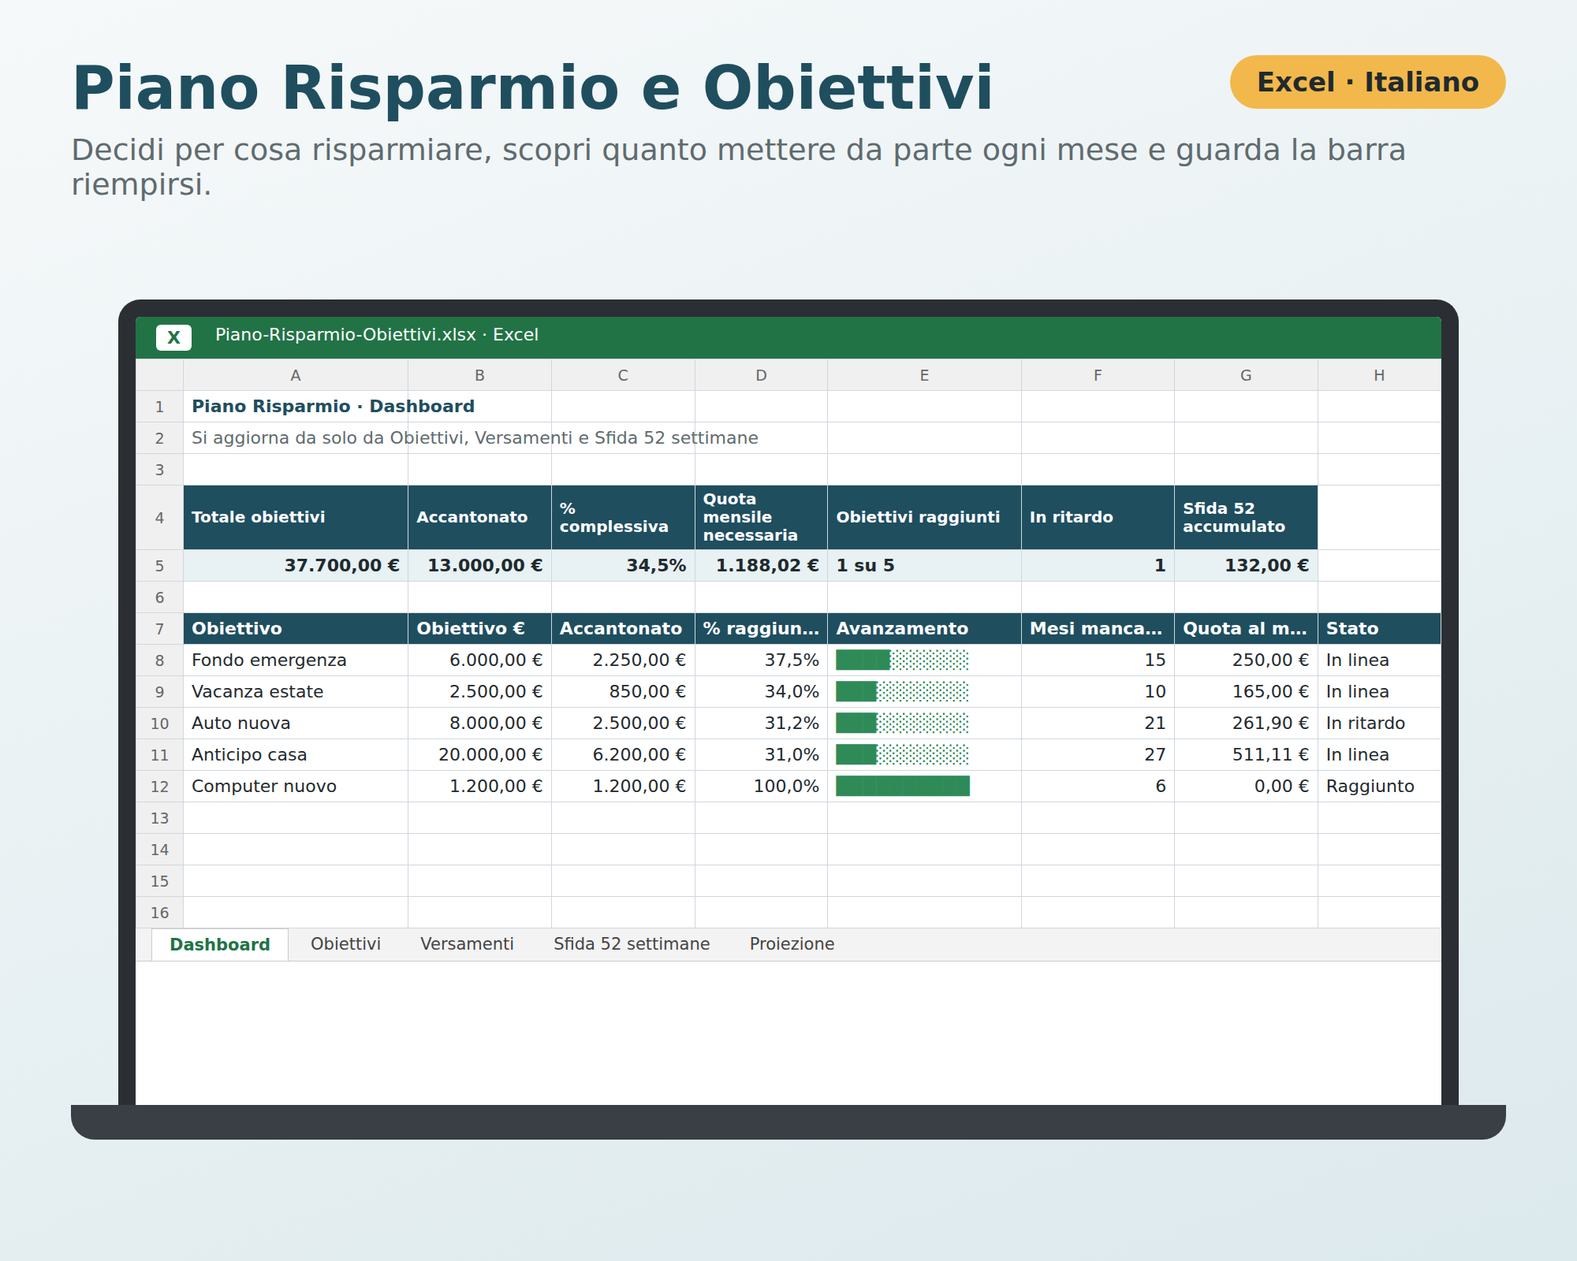Select the 511,11 € quota cell
The height and width of the screenshot is (1261, 1577).
tap(1246, 755)
